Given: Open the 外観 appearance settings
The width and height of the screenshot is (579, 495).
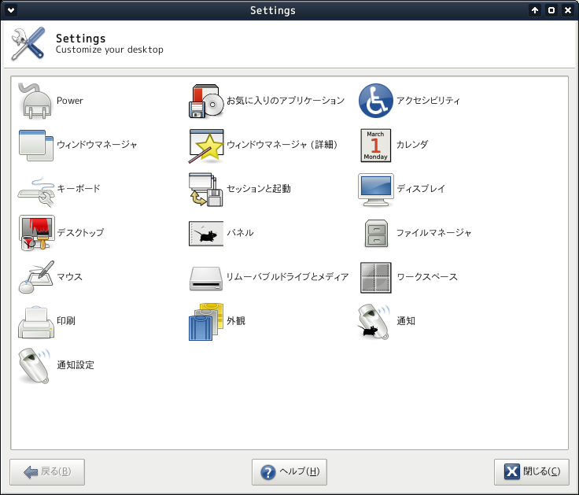Looking at the screenshot, I should point(207,321).
